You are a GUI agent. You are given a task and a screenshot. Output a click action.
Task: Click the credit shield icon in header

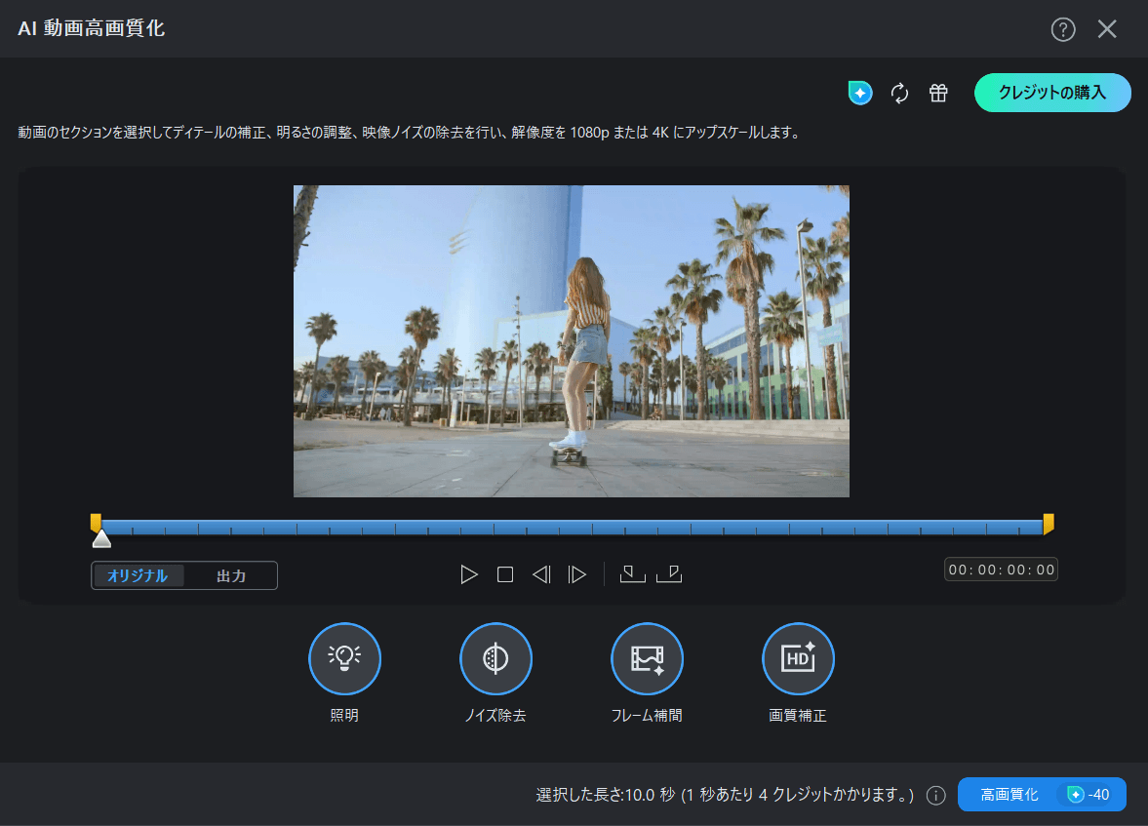[x=860, y=93]
